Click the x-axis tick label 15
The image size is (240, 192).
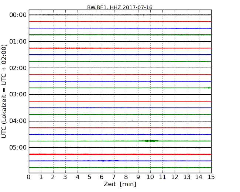click(211, 177)
